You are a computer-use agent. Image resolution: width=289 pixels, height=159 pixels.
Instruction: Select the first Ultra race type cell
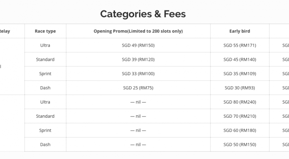[45, 45]
